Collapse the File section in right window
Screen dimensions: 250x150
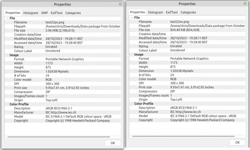[x=132, y=18]
